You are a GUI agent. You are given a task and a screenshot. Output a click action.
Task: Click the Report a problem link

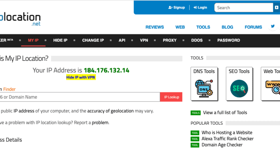click(100, 123)
